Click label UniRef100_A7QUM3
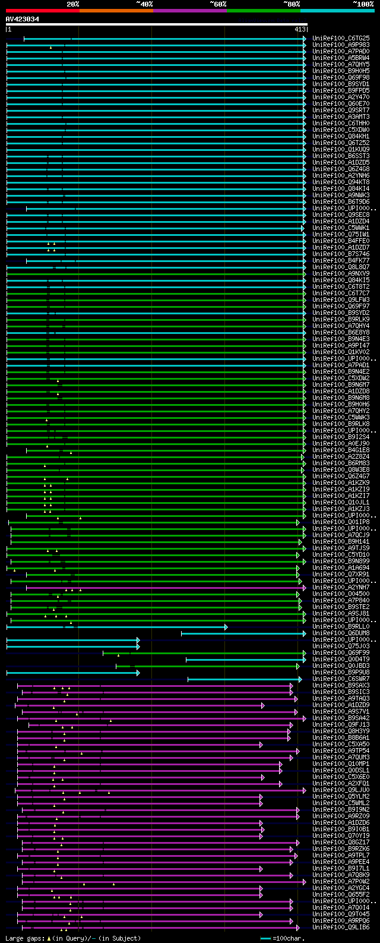Viewport: 380px width, 943px height. coord(341,757)
